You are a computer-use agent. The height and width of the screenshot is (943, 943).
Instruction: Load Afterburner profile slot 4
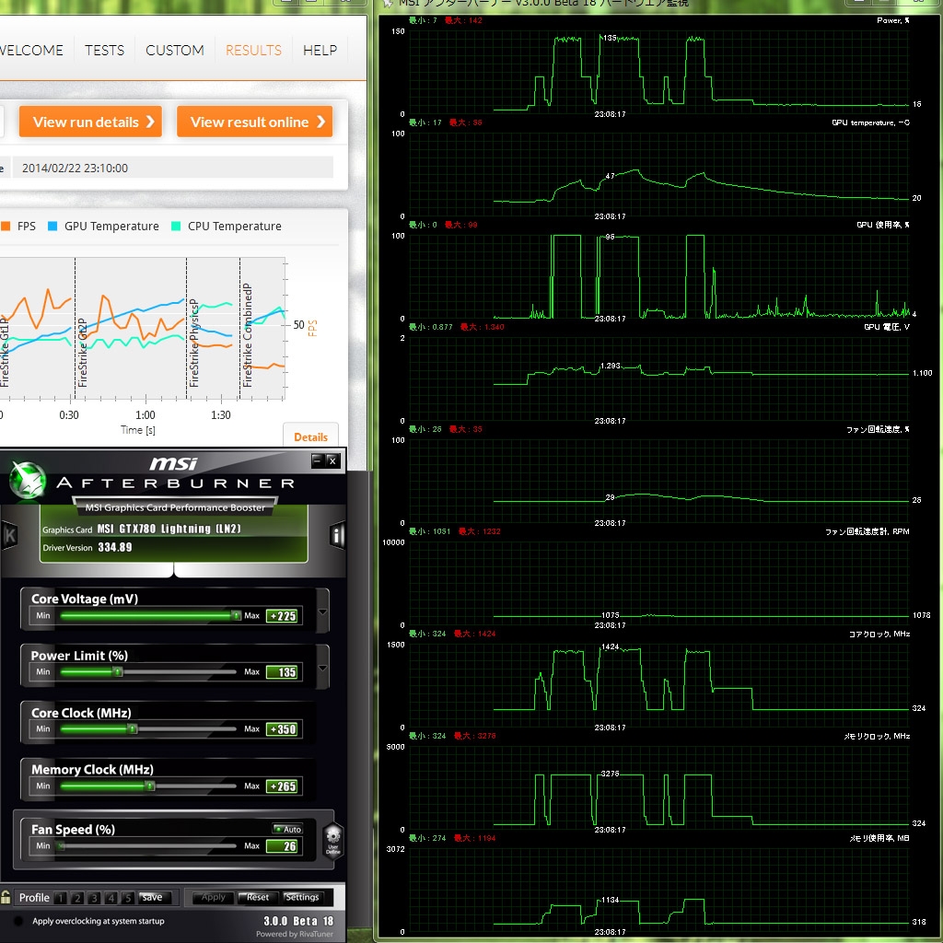tap(111, 898)
